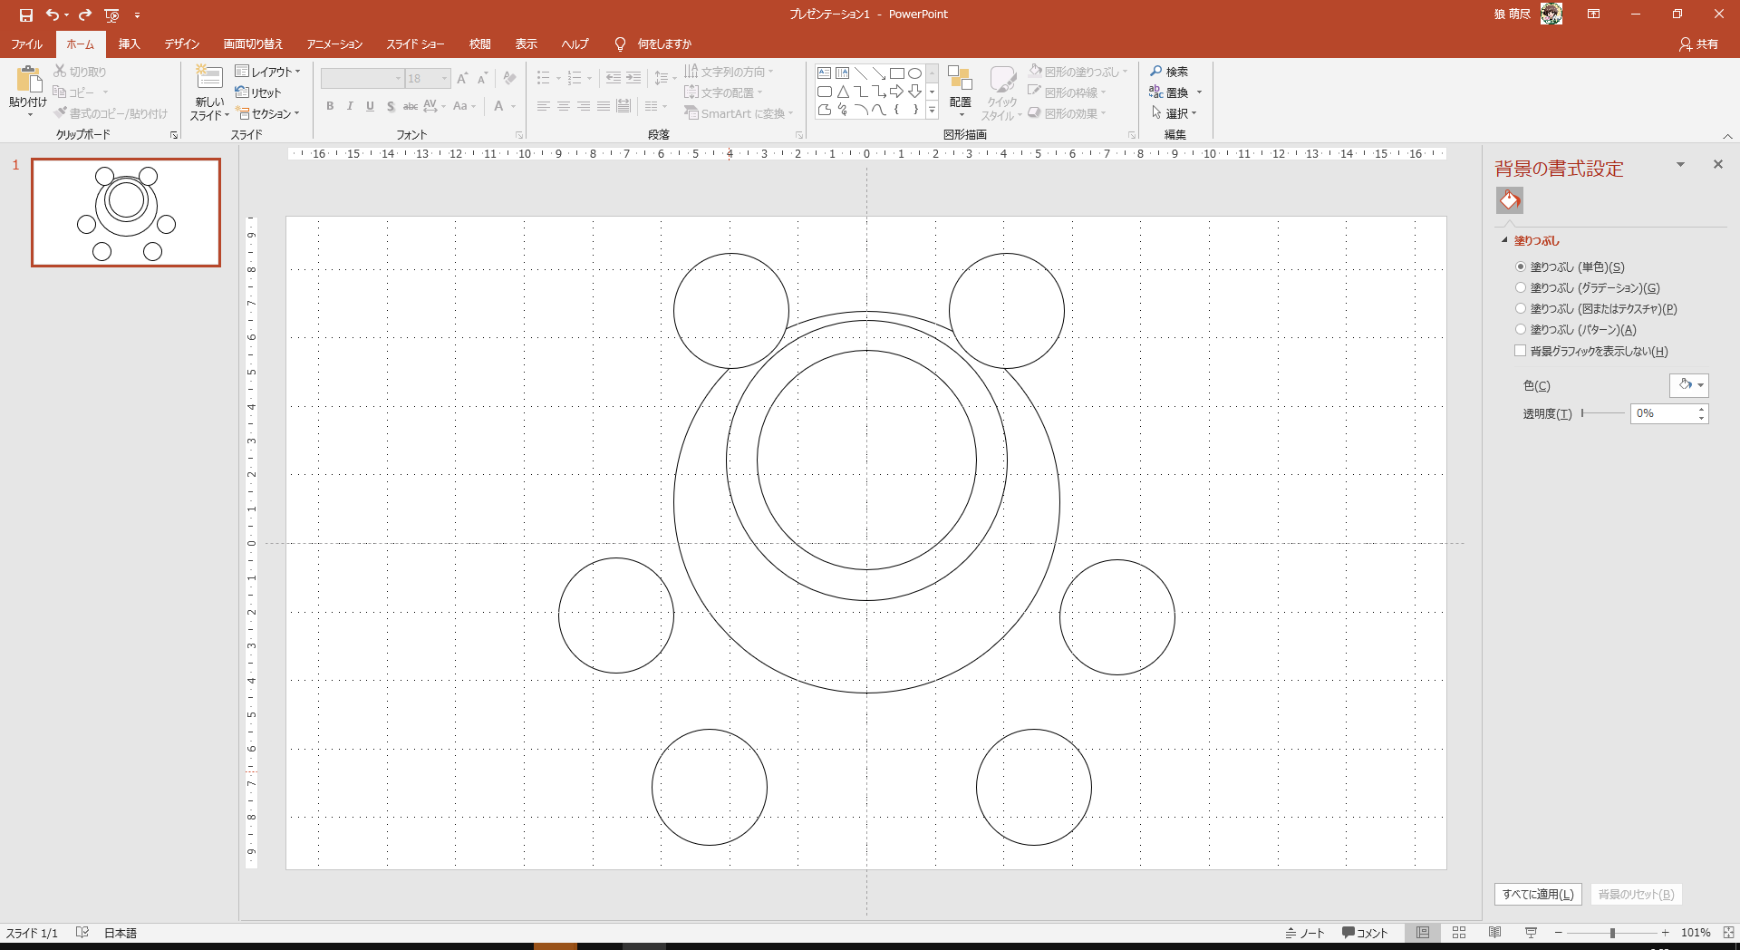Open the 色 fill color dropdown

[x=1689, y=385]
